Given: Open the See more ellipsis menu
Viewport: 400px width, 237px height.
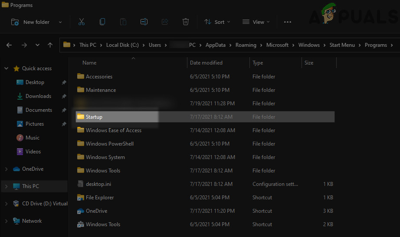Looking at the screenshot, I should click(287, 22).
